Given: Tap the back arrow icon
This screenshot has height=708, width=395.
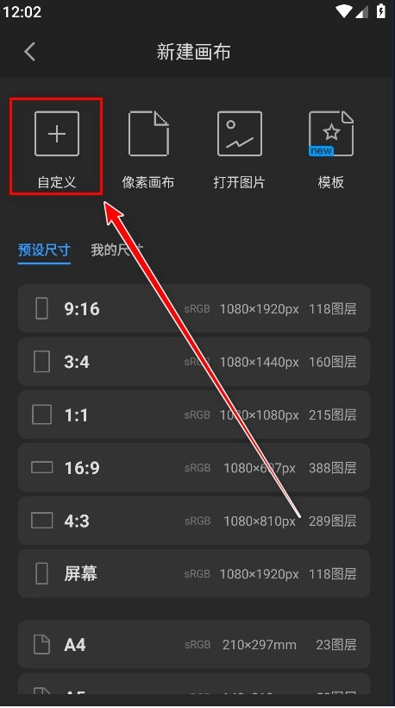Looking at the screenshot, I should 30,52.
